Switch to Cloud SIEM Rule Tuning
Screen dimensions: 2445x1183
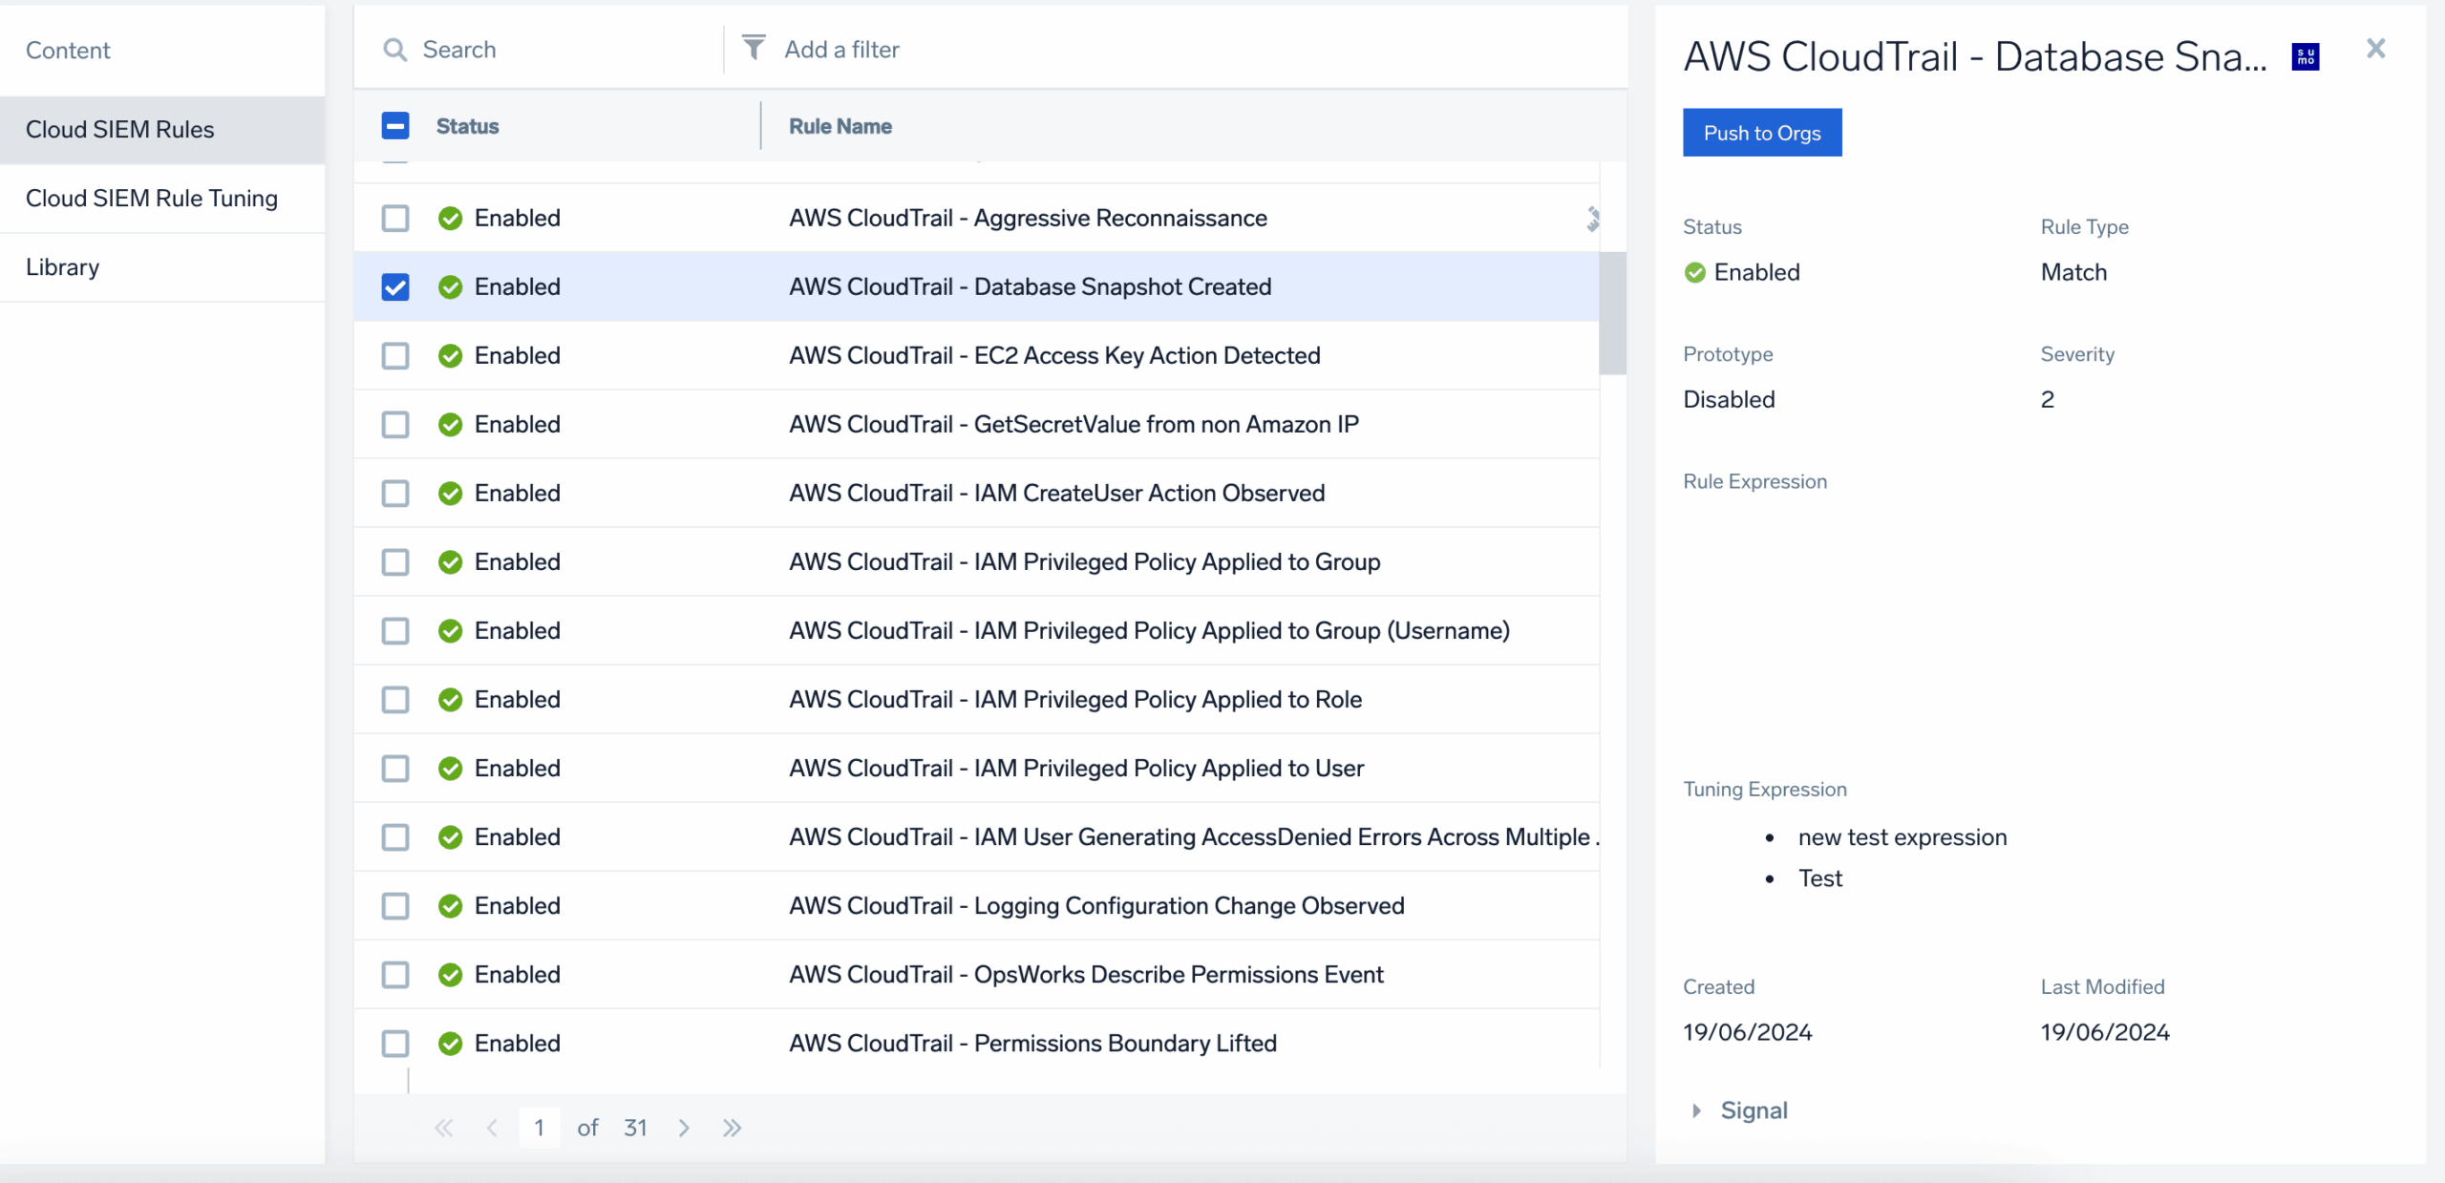coord(152,198)
